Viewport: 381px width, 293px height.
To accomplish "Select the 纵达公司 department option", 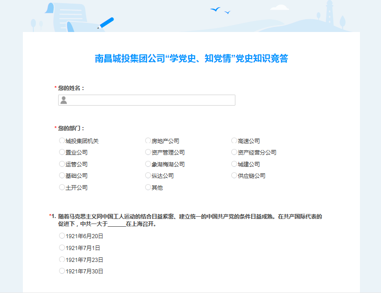I will [x=147, y=176].
